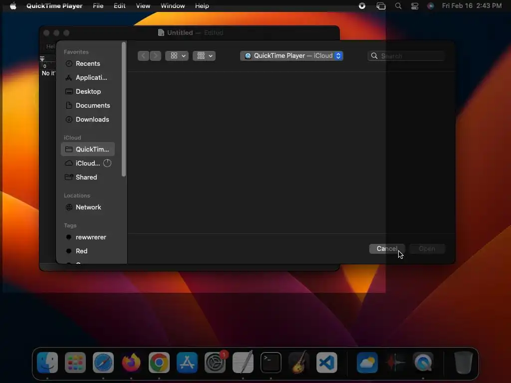Click in the Search field
The image size is (511, 383).
point(406,56)
